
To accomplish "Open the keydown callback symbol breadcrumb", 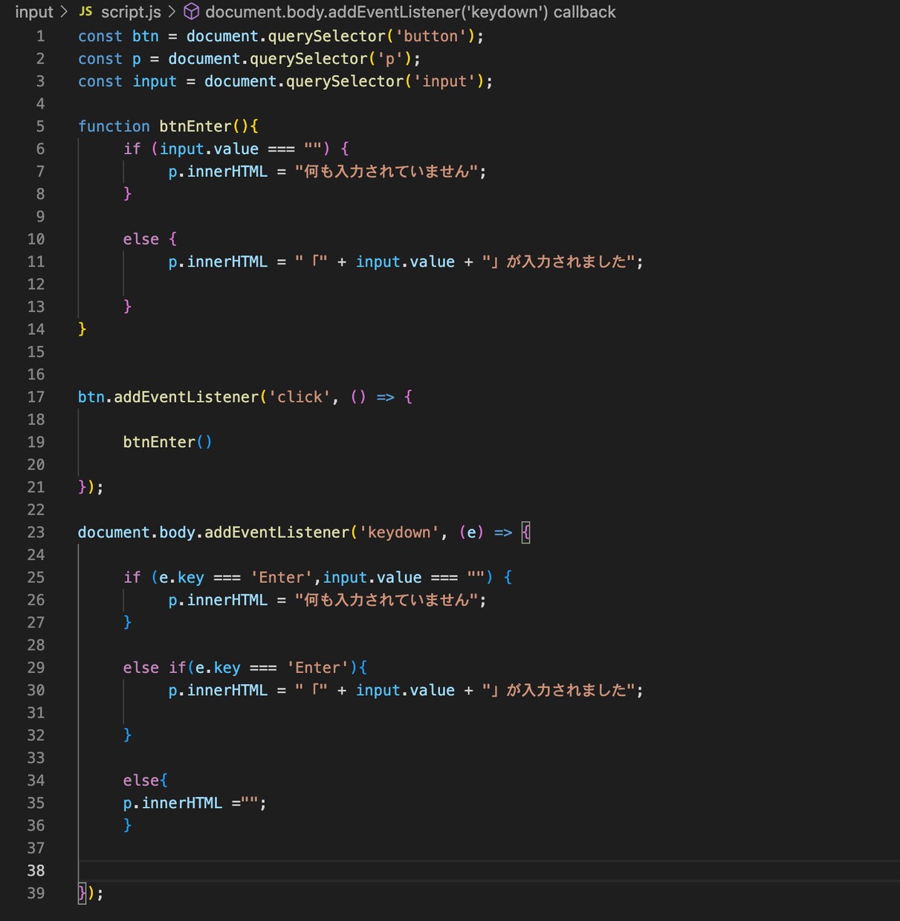I will (410, 12).
